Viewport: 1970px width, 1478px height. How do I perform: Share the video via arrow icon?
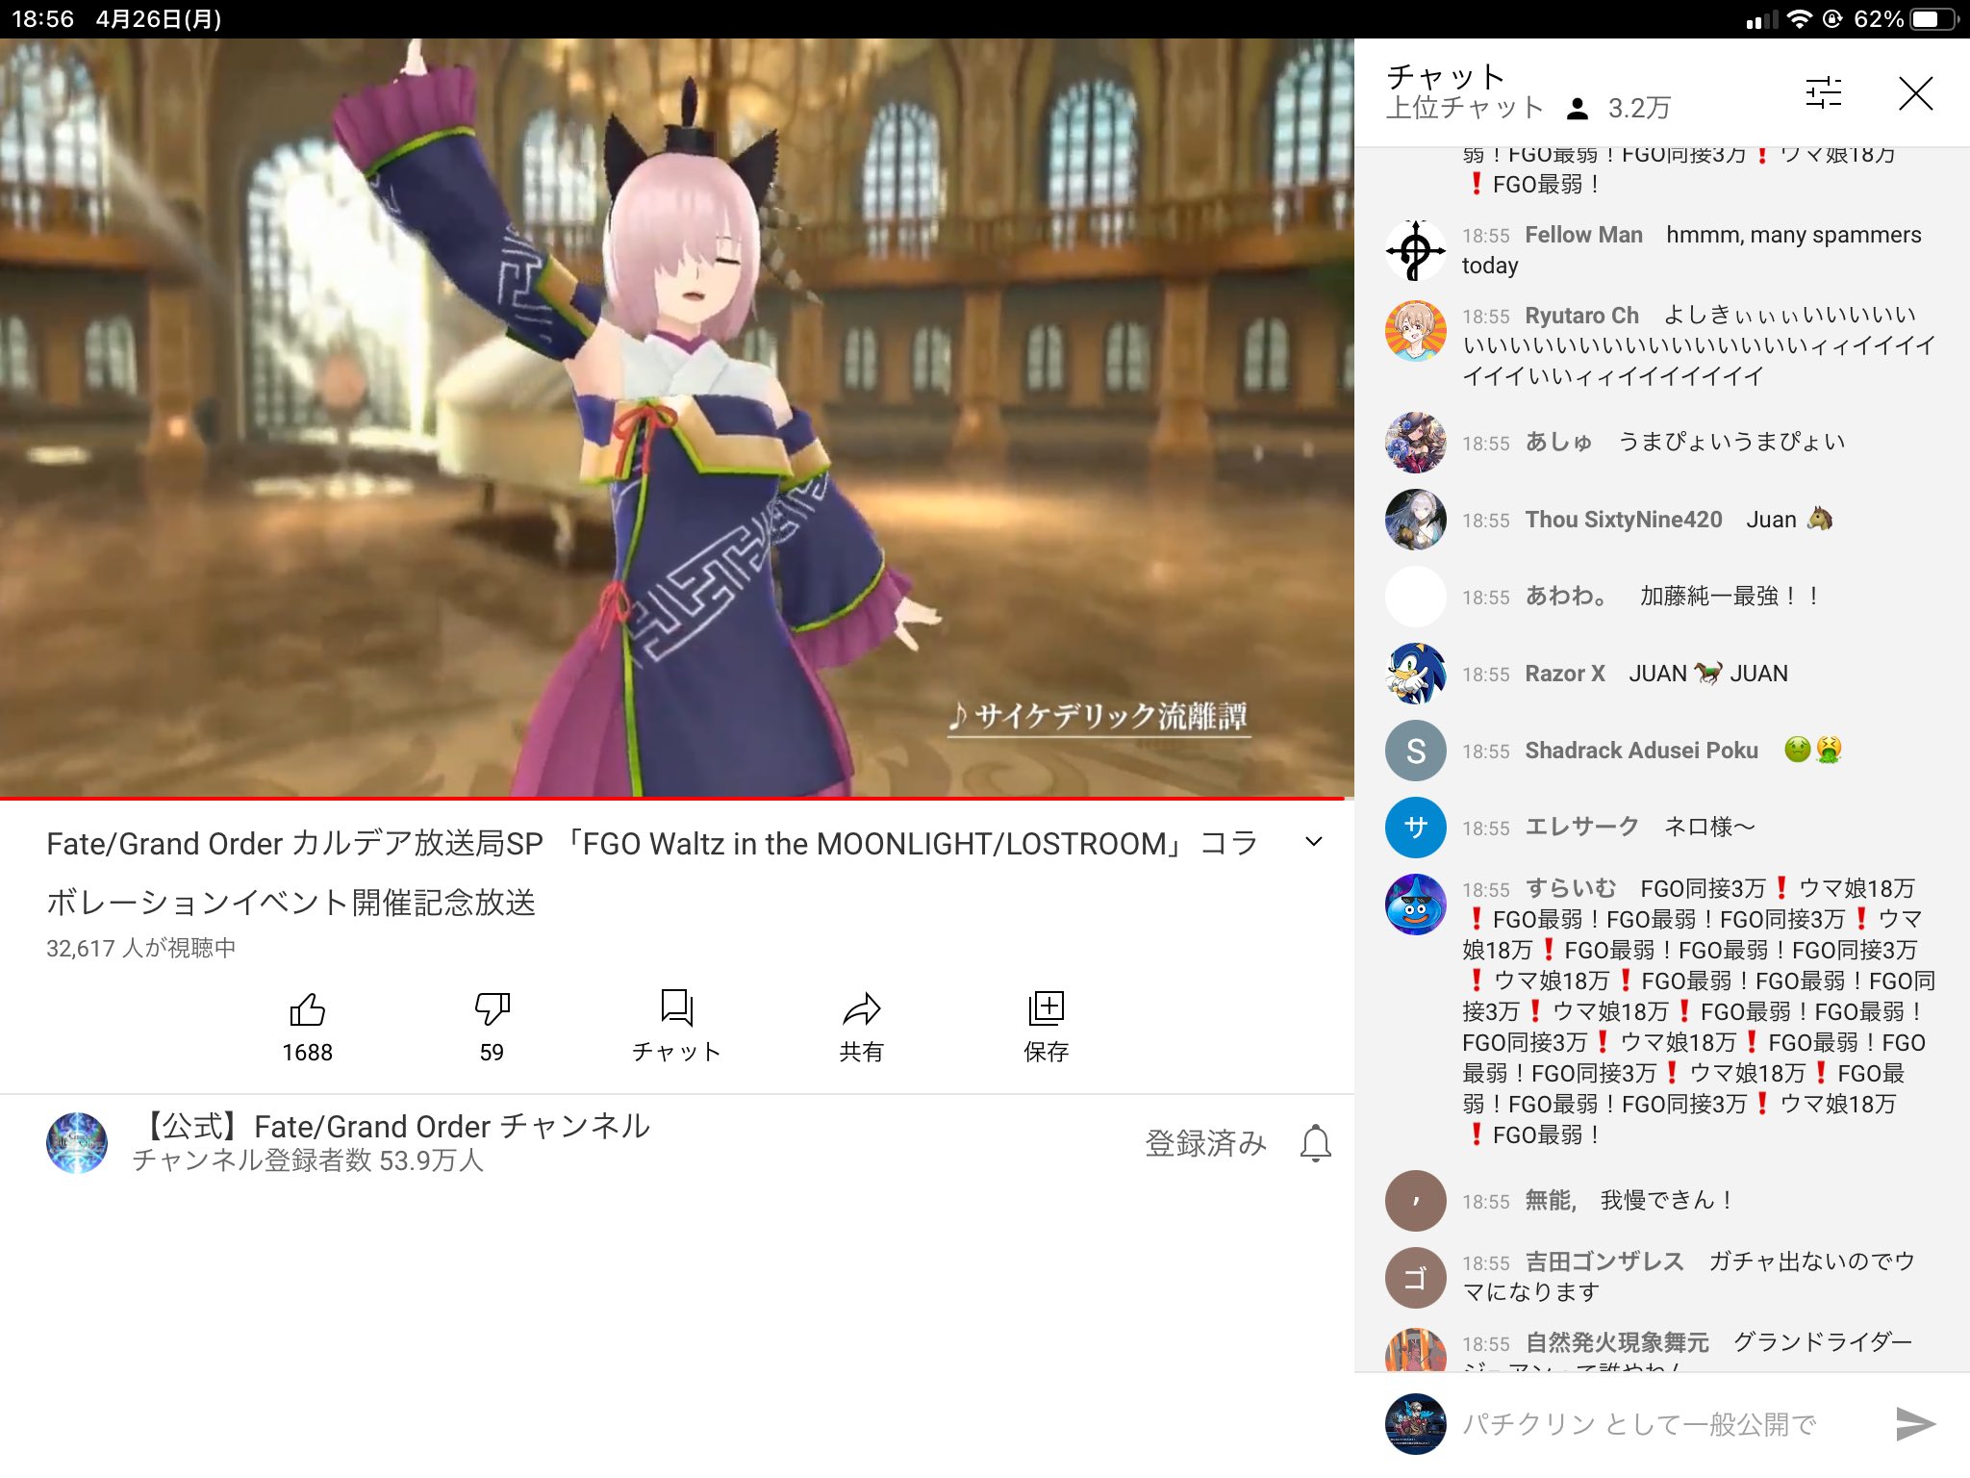coord(861,1009)
